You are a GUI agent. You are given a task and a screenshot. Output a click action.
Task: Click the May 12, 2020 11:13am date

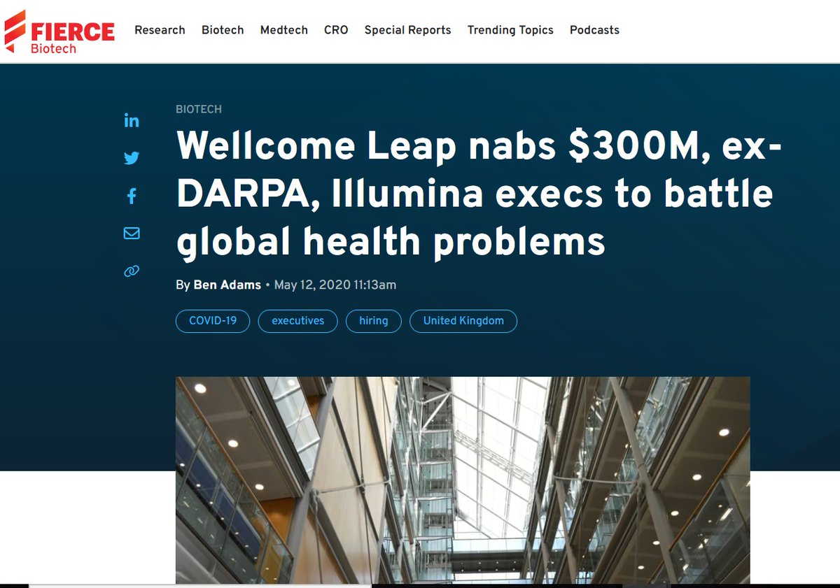pyautogui.click(x=335, y=285)
